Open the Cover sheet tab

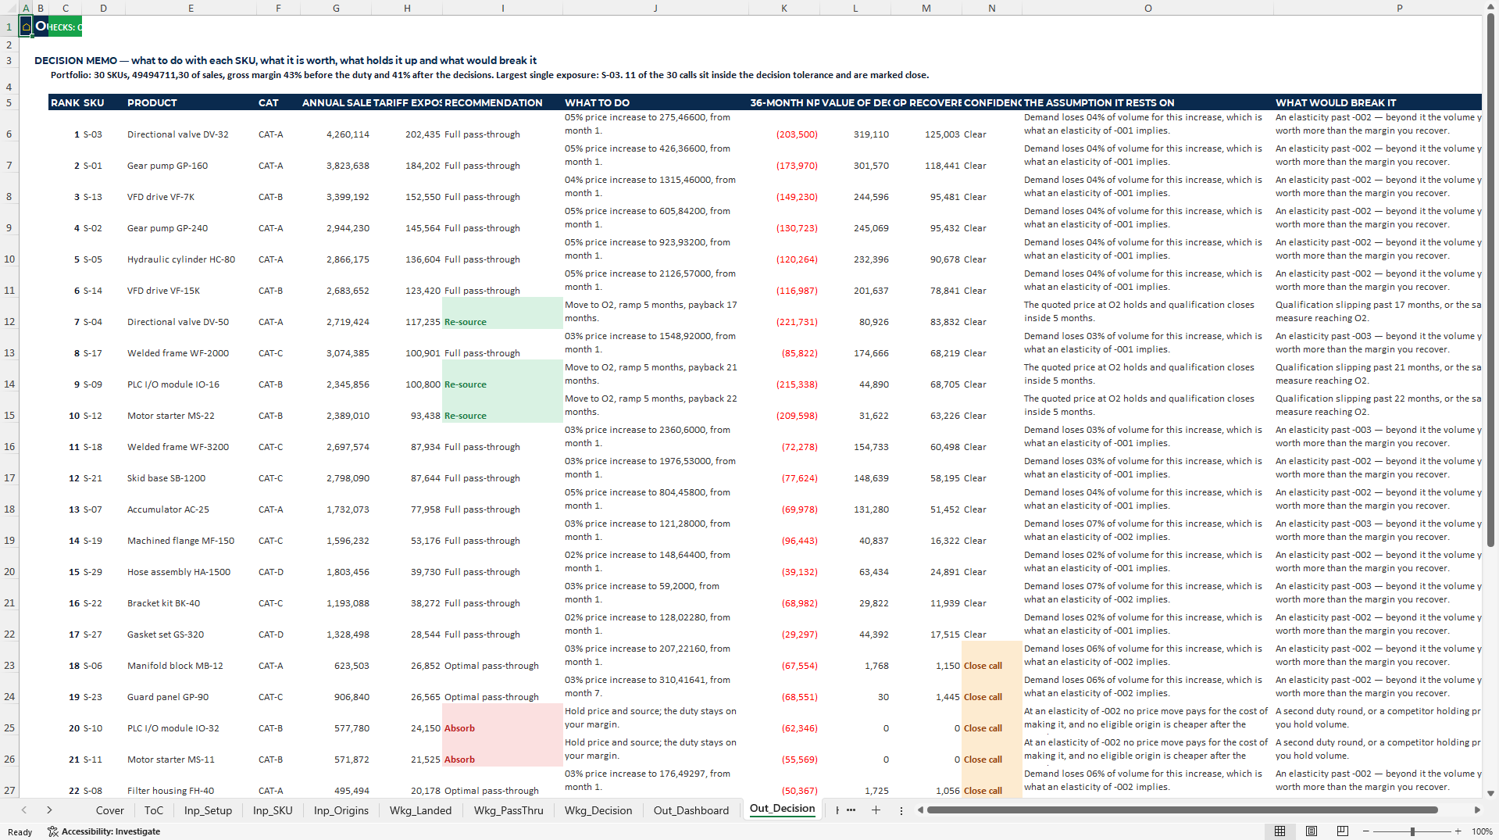(x=109, y=810)
